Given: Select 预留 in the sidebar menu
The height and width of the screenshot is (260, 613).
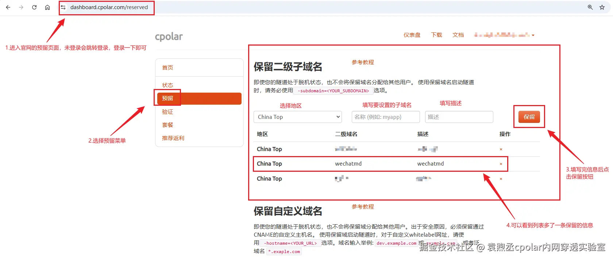Looking at the screenshot, I should pyautogui.click(x=199, y=98).
